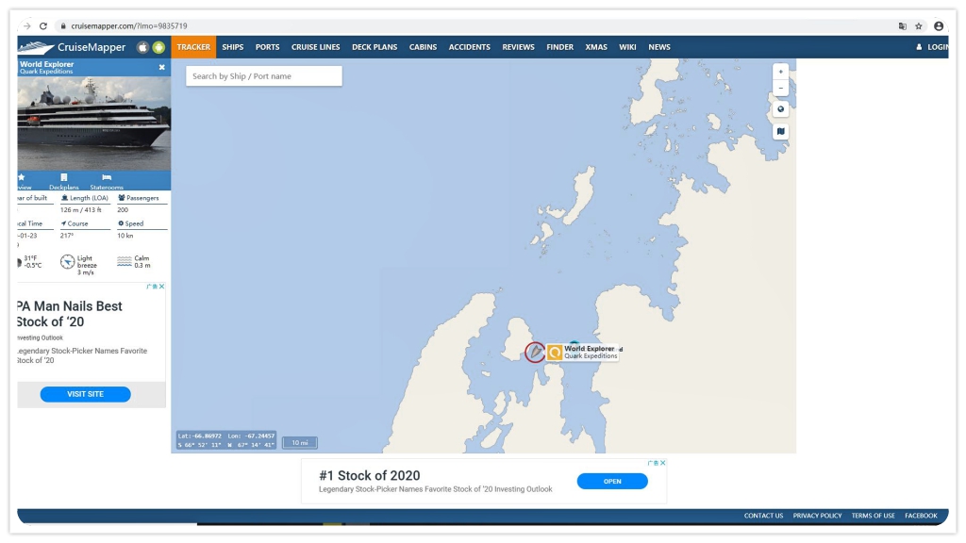Click the browser address bar URL
Viewport: 966px width, 543px height.
coord(128,25)
